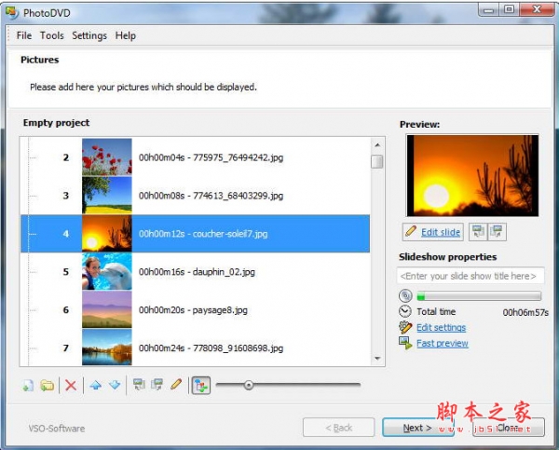Click the large sunset preview image
This screenshot has height=450, width=559.
pos(472,175)
